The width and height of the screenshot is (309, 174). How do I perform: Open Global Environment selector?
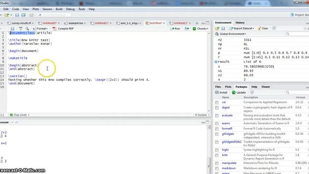point(231,34)
